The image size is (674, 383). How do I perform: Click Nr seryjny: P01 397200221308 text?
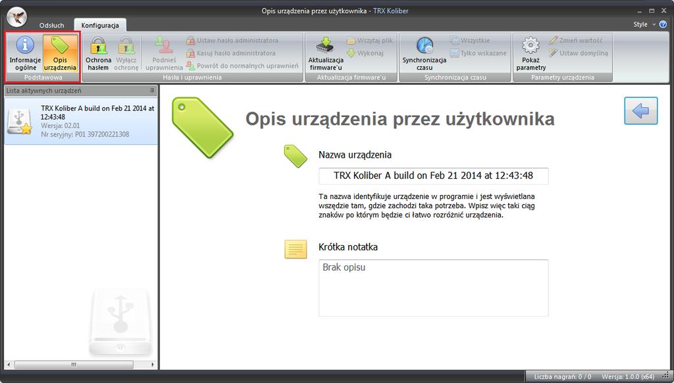[x=85, y=134]
